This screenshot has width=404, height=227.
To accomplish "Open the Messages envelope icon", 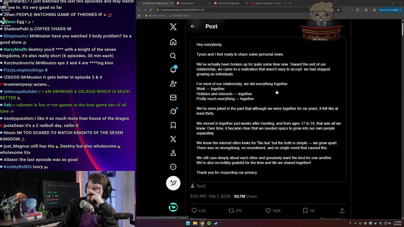I will pos(173,97).
